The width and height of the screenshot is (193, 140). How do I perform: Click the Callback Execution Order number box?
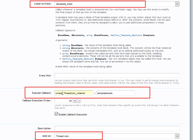(64, 101)
